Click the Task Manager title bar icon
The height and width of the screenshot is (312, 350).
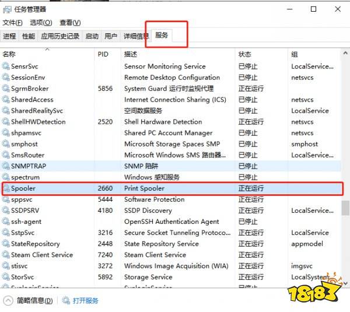click(x=7, y=9)
